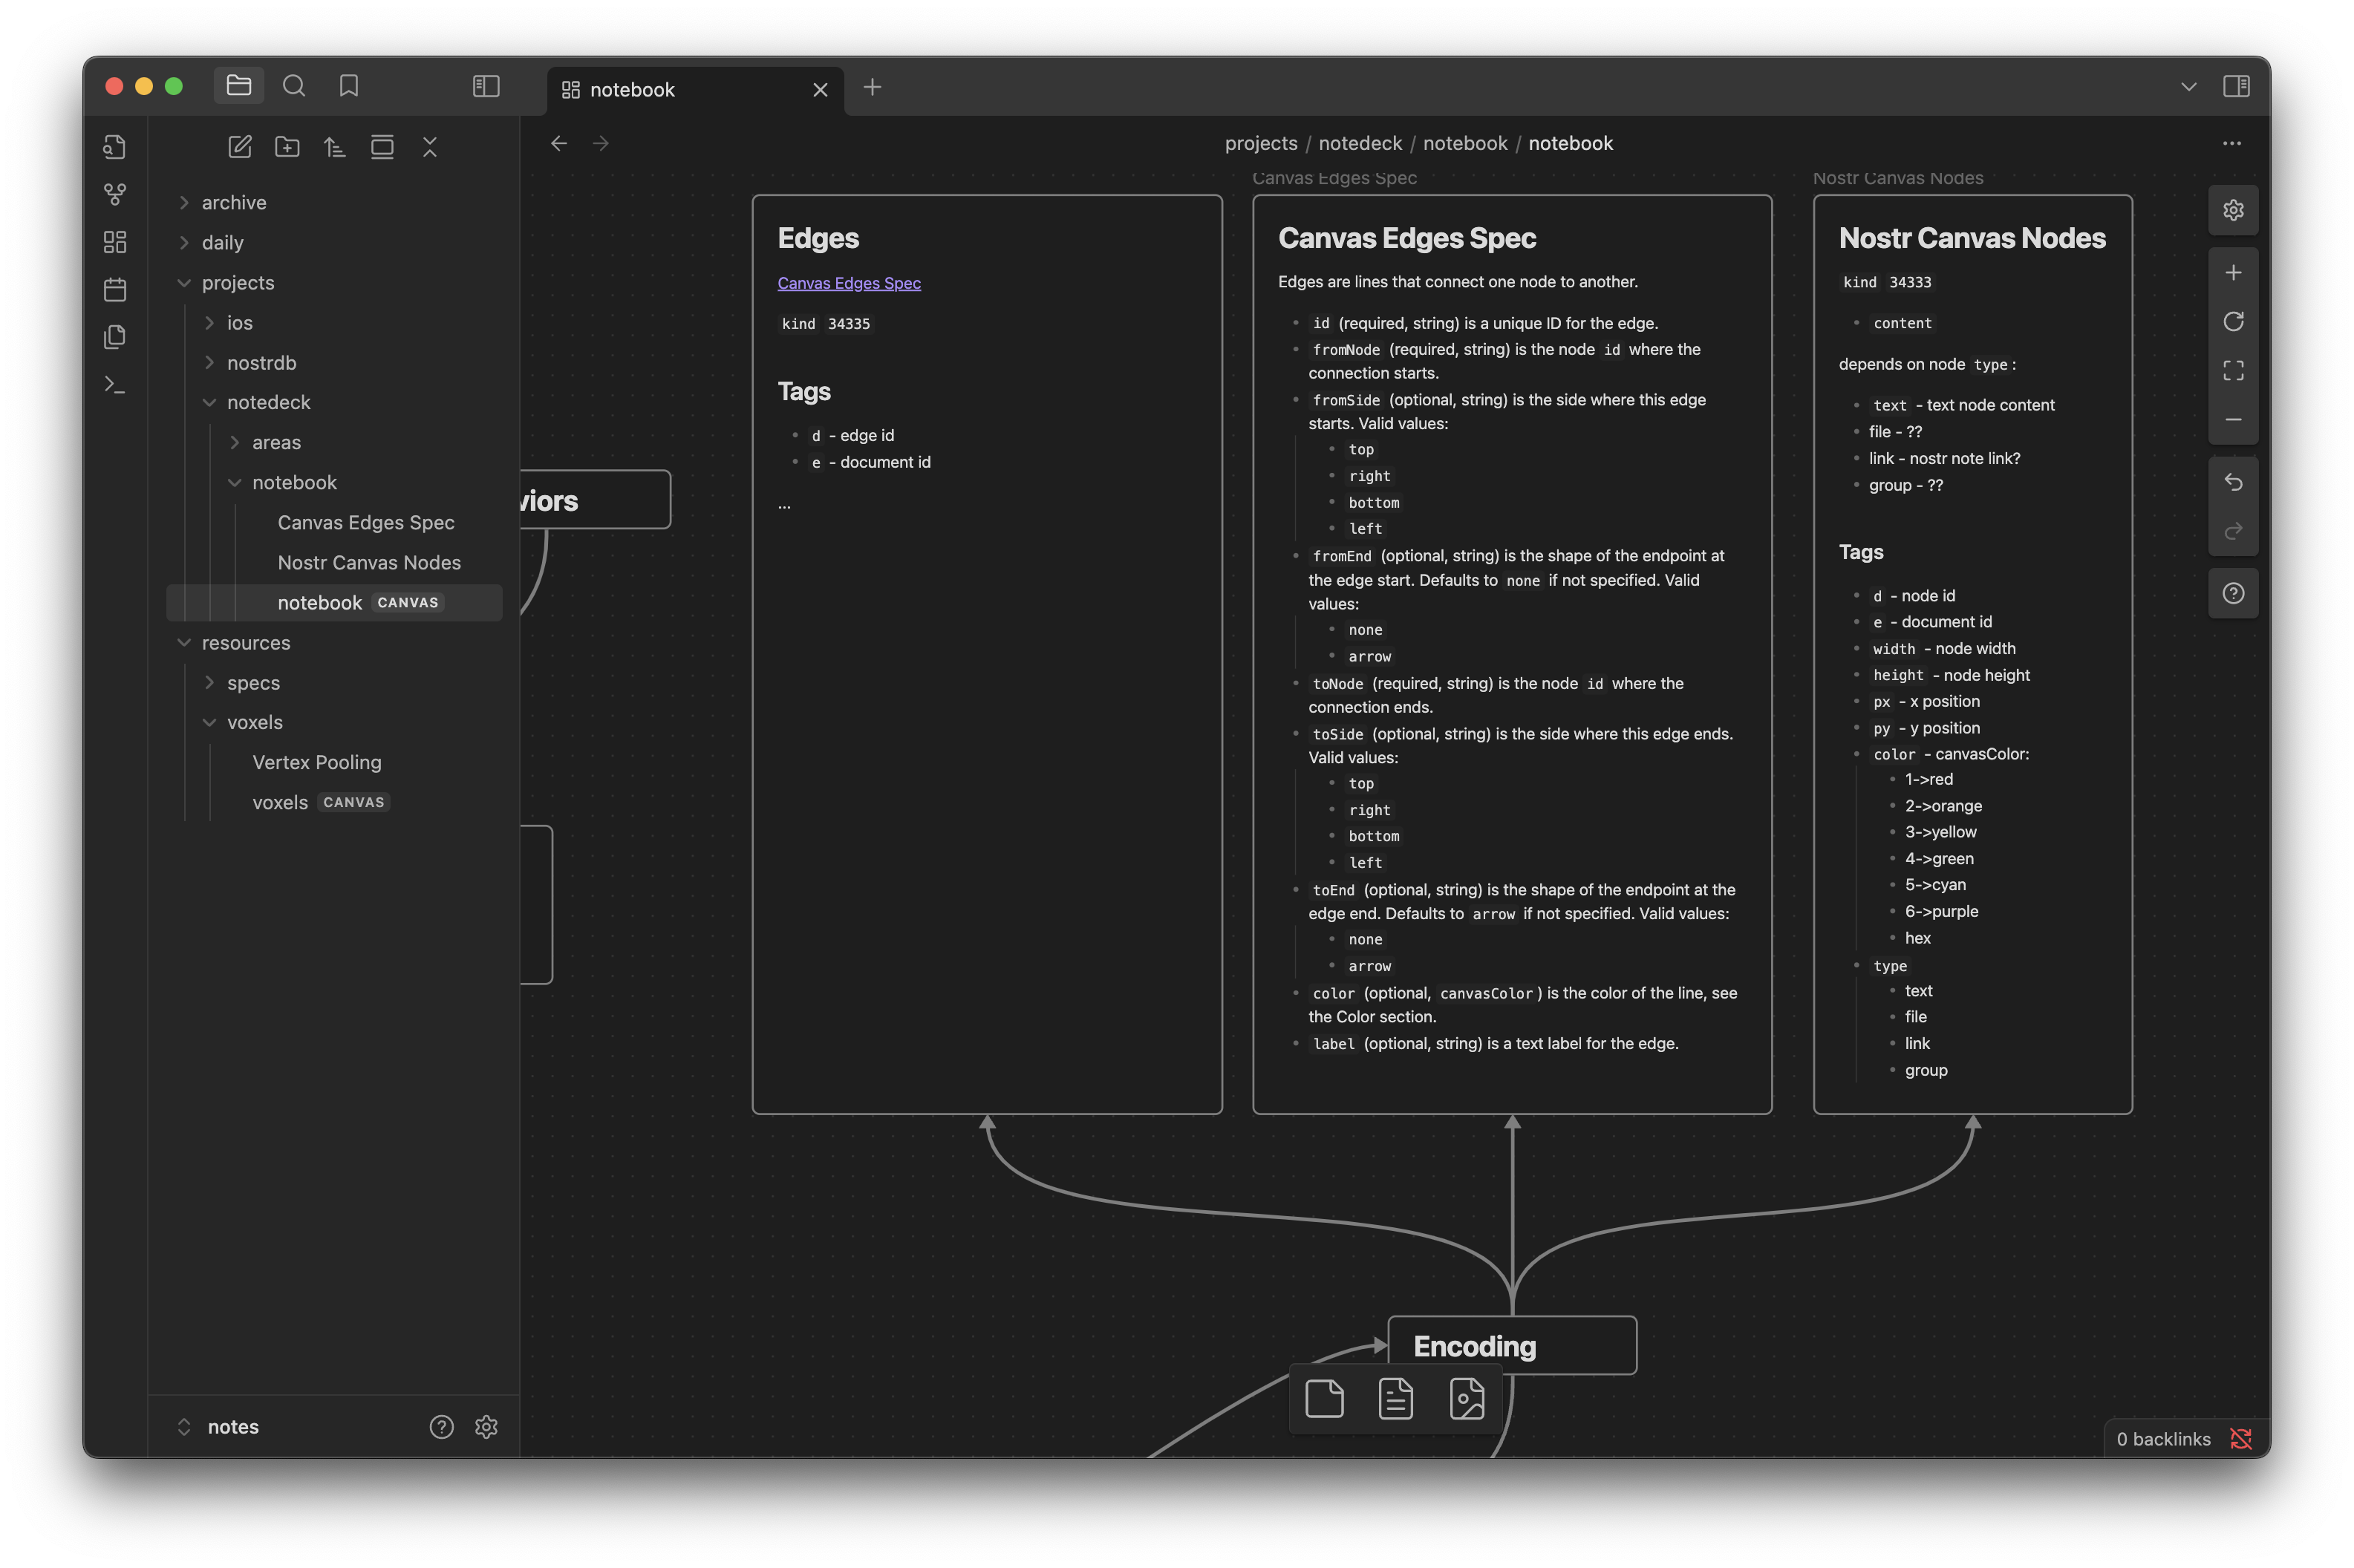Open canvas help
The width and height of the screenshot is (2354, 1568).
point(2233,594)
